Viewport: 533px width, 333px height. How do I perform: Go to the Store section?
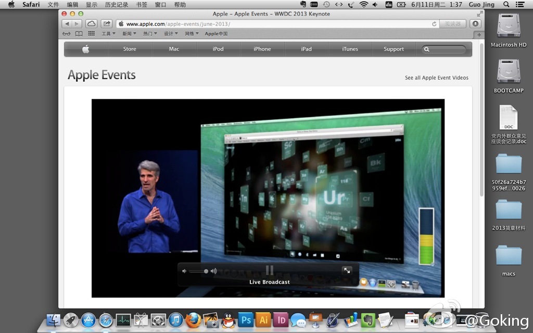[130, 49]
